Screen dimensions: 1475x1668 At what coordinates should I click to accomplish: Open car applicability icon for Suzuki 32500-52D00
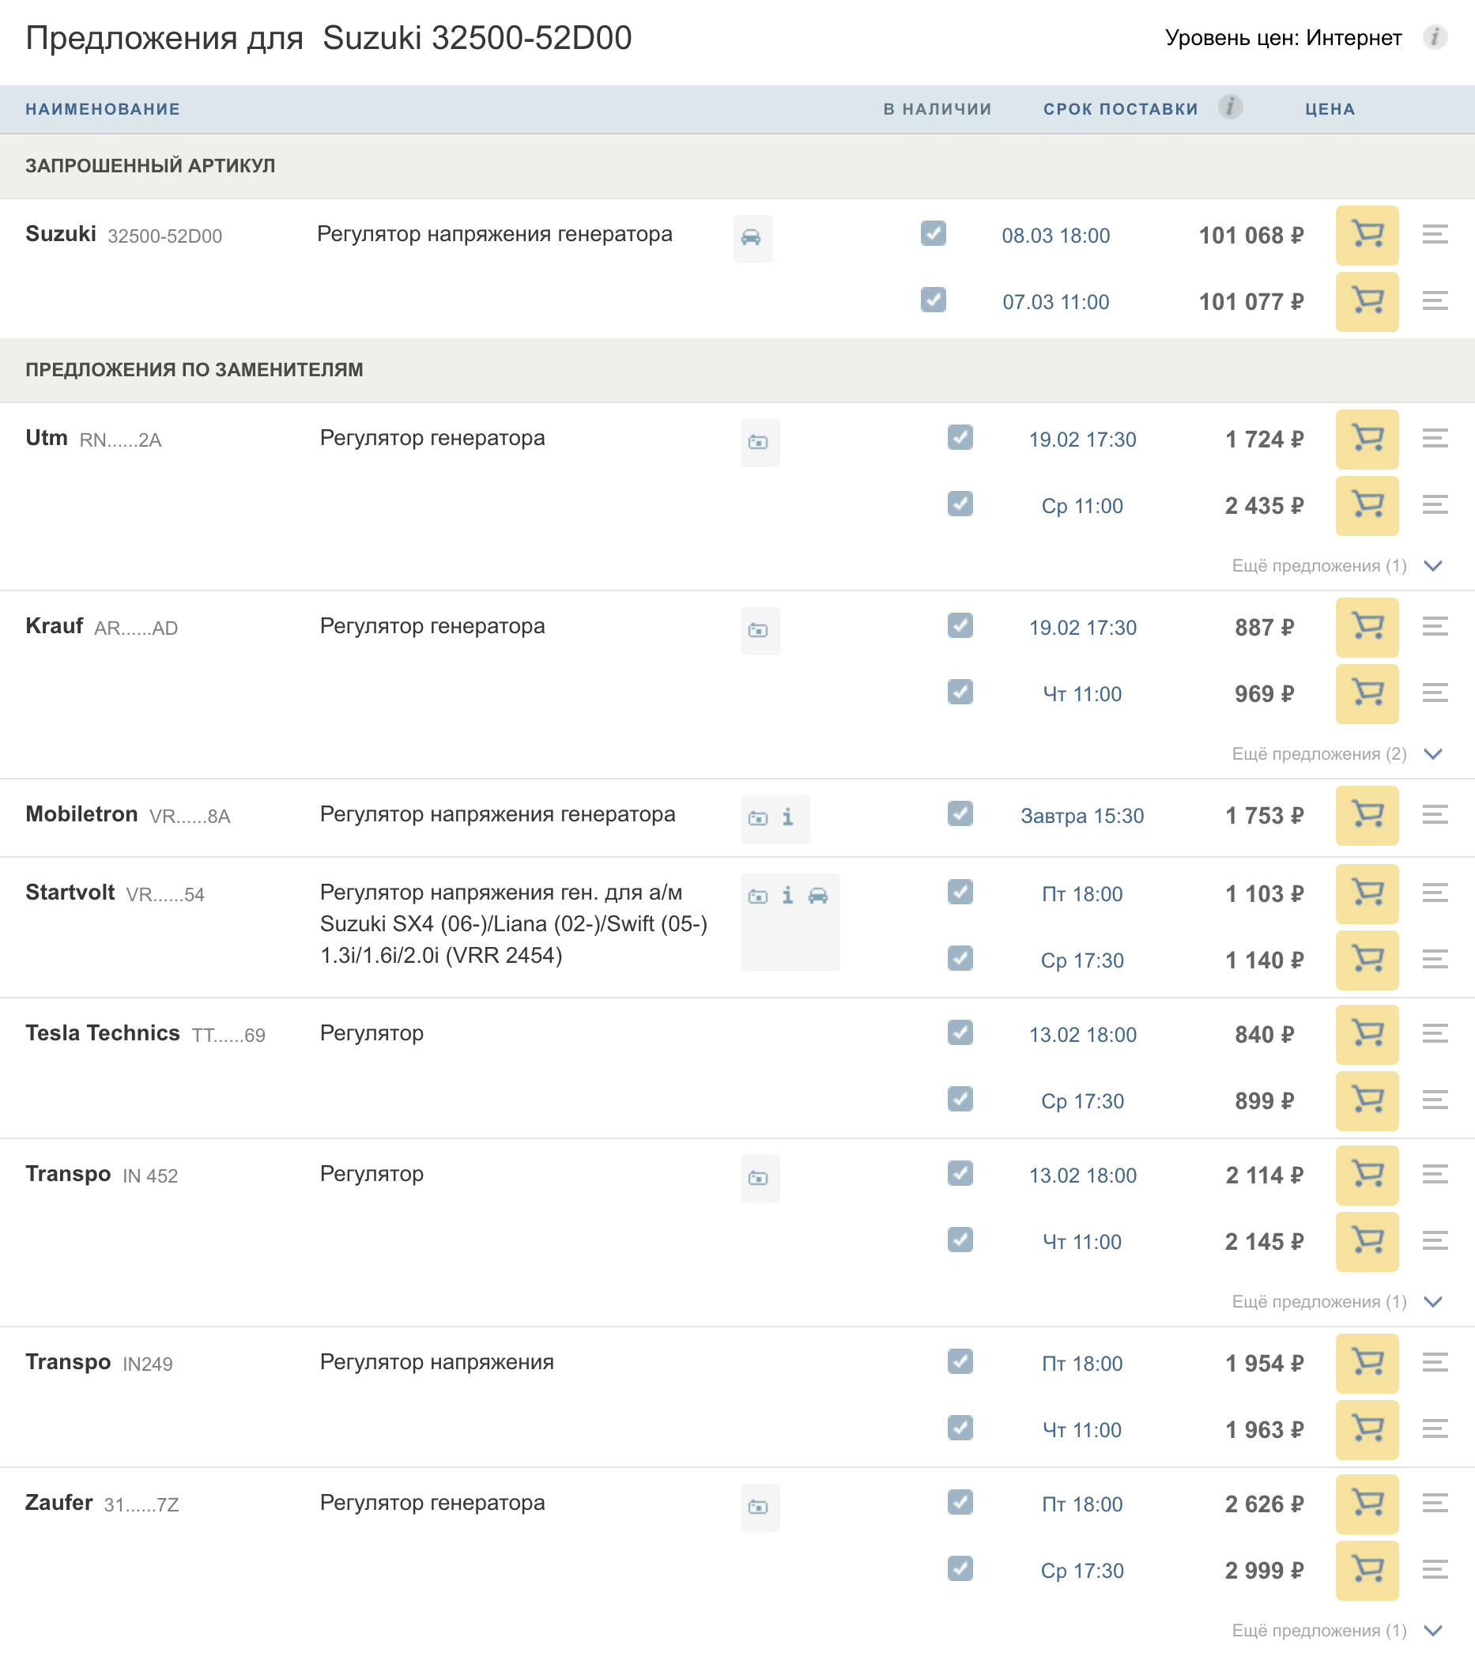752,237
